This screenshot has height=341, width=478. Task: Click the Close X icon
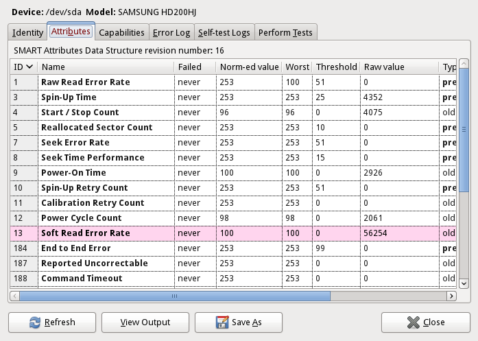(413, 322)
